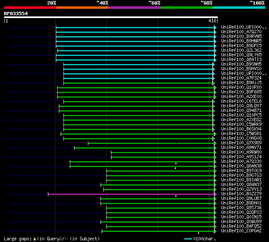
Task: Select UniRef100_Q9LQV7 label
Action: [x=241, y=106]
